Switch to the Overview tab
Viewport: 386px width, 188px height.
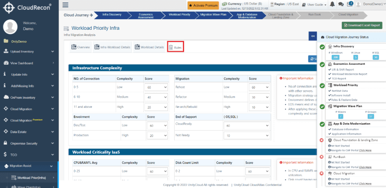[81, 47]
